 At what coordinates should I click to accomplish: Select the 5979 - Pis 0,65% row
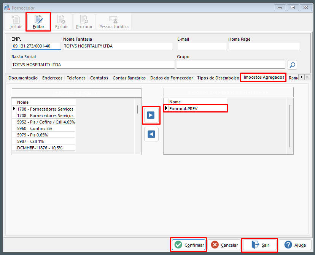click(46, 135)
